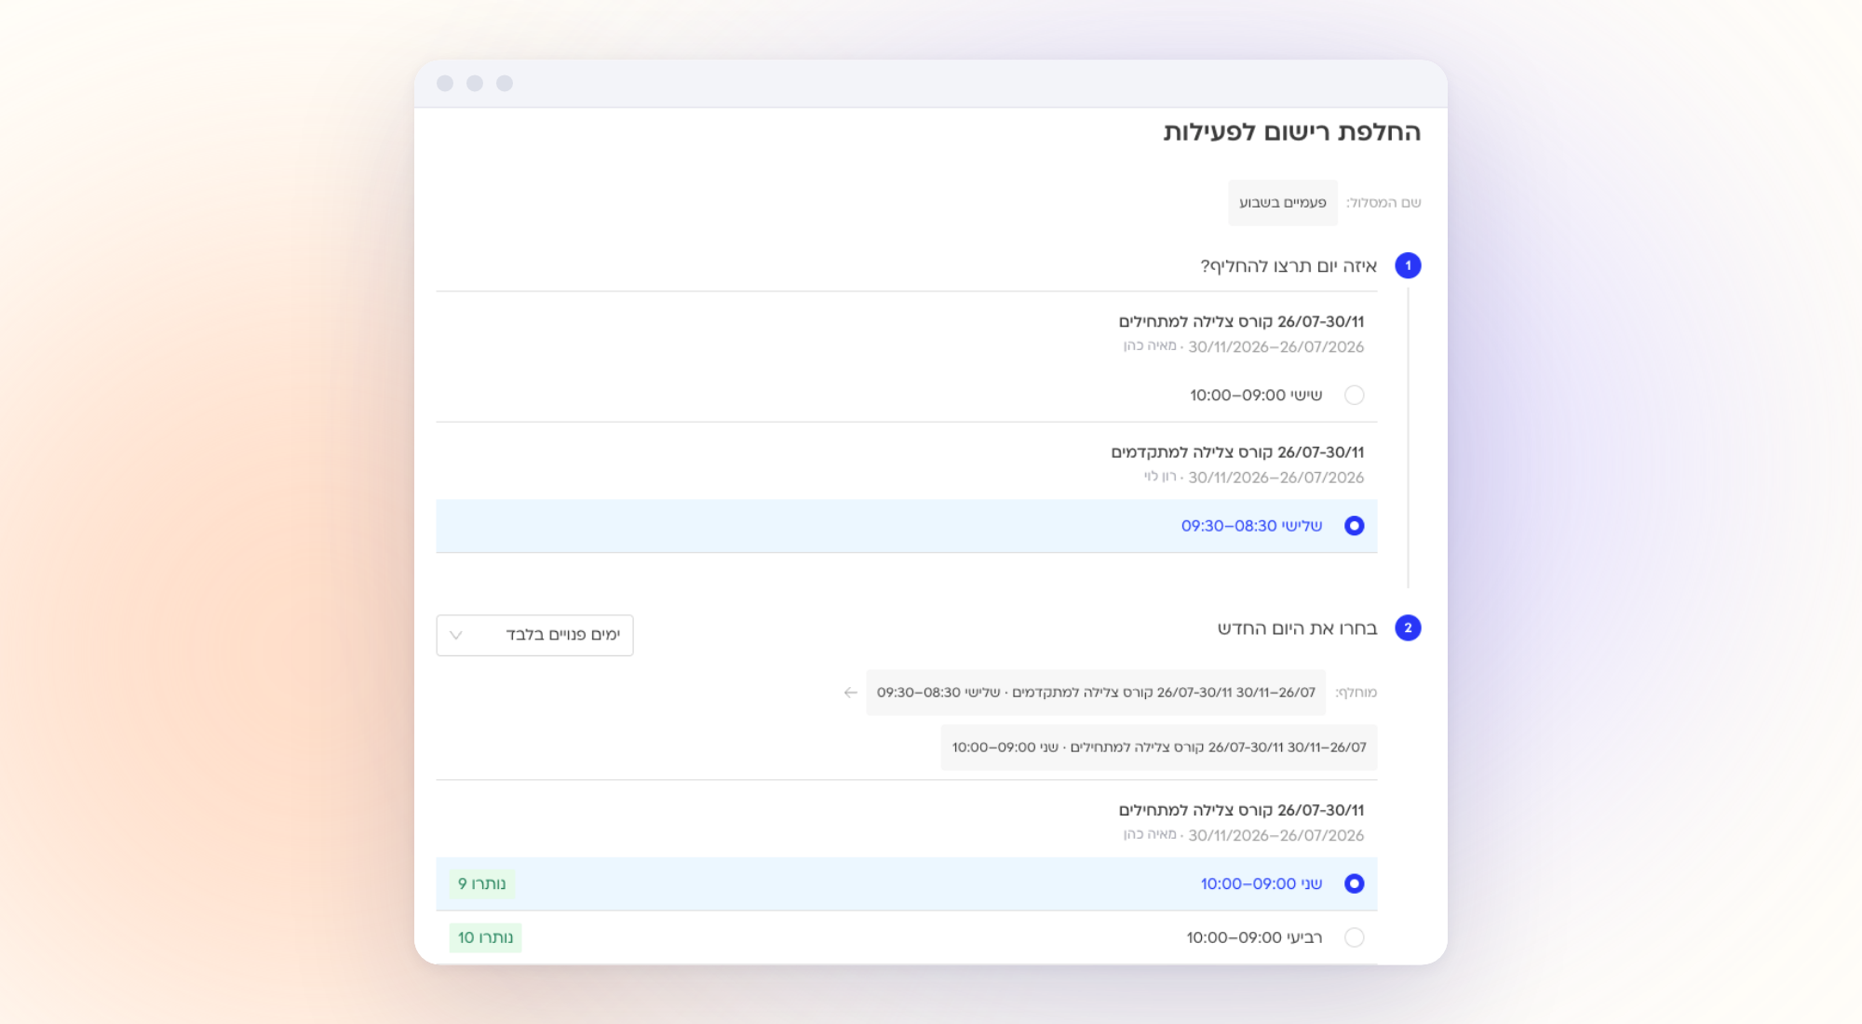Click the פעמיים בשבוע track name chip
Viewport: 1862px width, 1024px height.
pos(1282,203)
